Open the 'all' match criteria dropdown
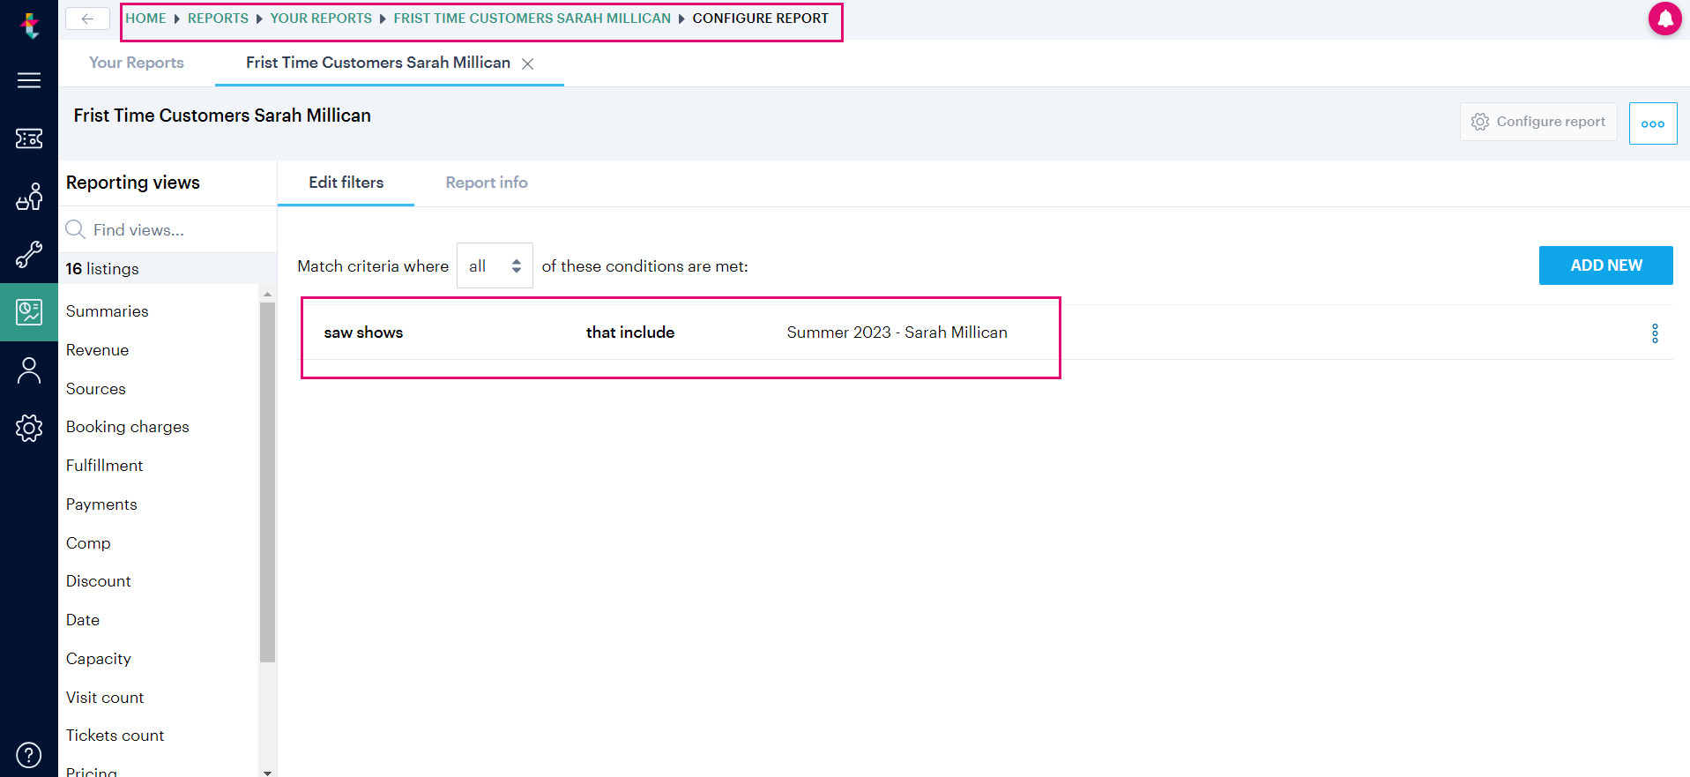The image size is (1690, 777). [x=495, y=265]
